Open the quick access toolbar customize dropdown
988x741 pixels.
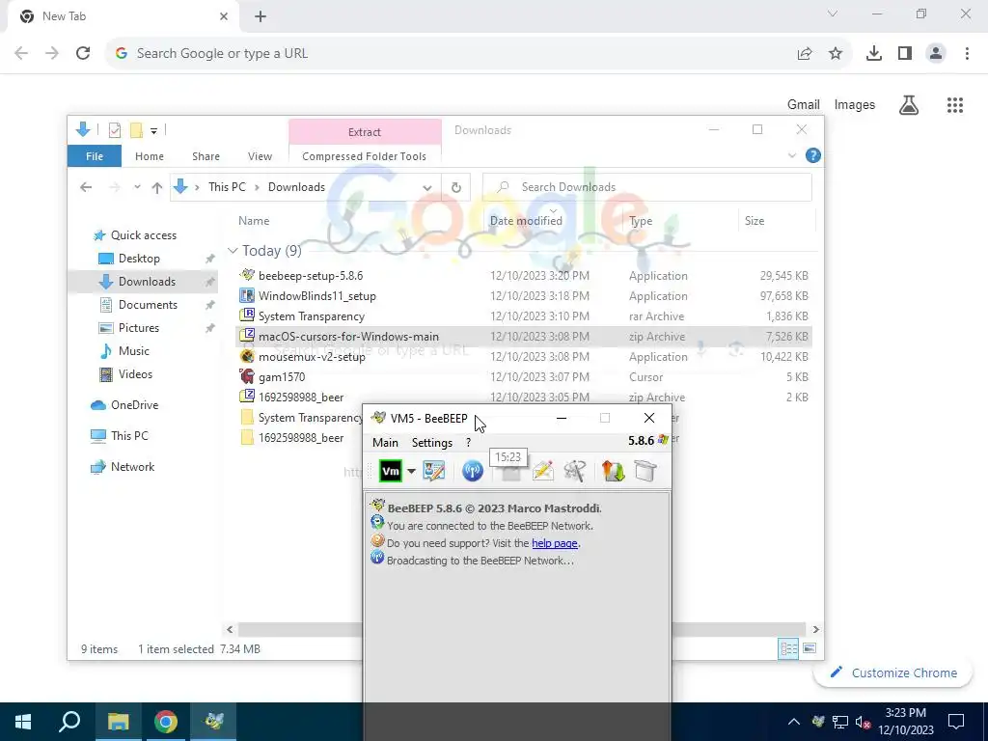[153, 131]
